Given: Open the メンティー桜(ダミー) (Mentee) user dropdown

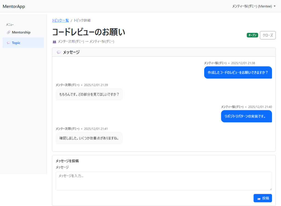Looking at the screenshot, I should click(x=254, y=6).
